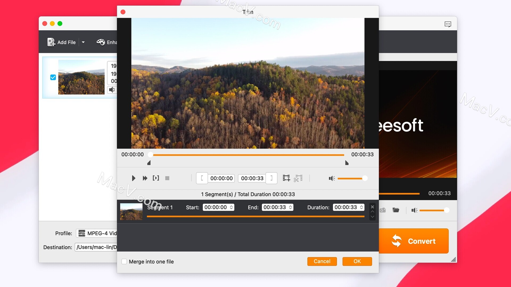Click the play segment bracket icon
Image resolution: width=511 pixels, height=287 pixels.
pos(156,178)
